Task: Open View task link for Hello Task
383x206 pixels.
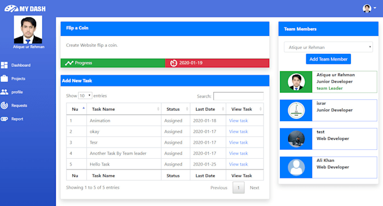Action: pos(238,164)
